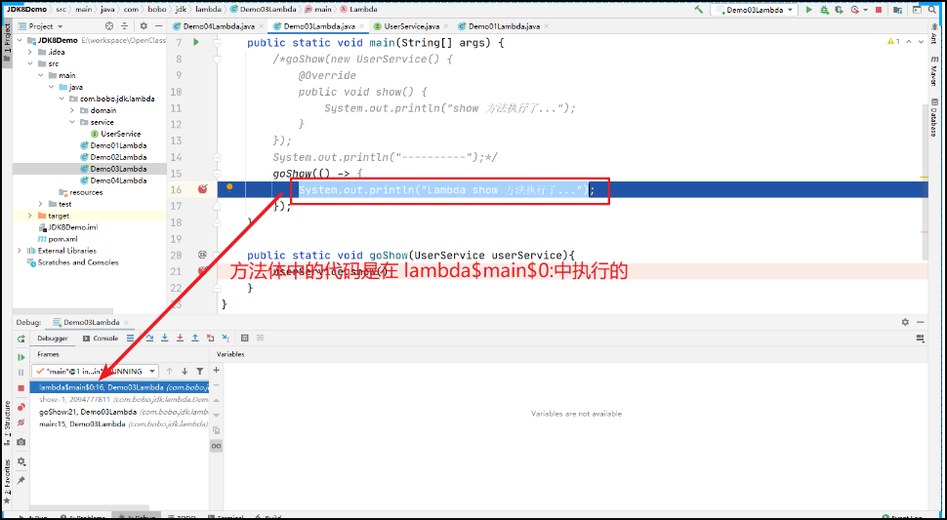Toggle the breakpoint on line 16

click(x=203, y=189)
